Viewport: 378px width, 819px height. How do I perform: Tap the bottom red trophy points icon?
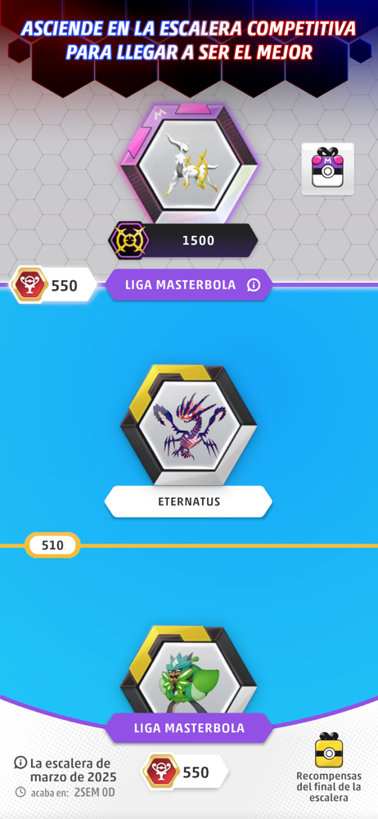161,771
